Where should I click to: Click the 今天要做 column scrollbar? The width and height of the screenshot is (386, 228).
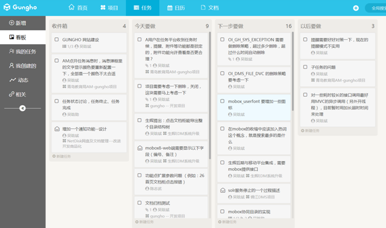(x=210, y=96)
